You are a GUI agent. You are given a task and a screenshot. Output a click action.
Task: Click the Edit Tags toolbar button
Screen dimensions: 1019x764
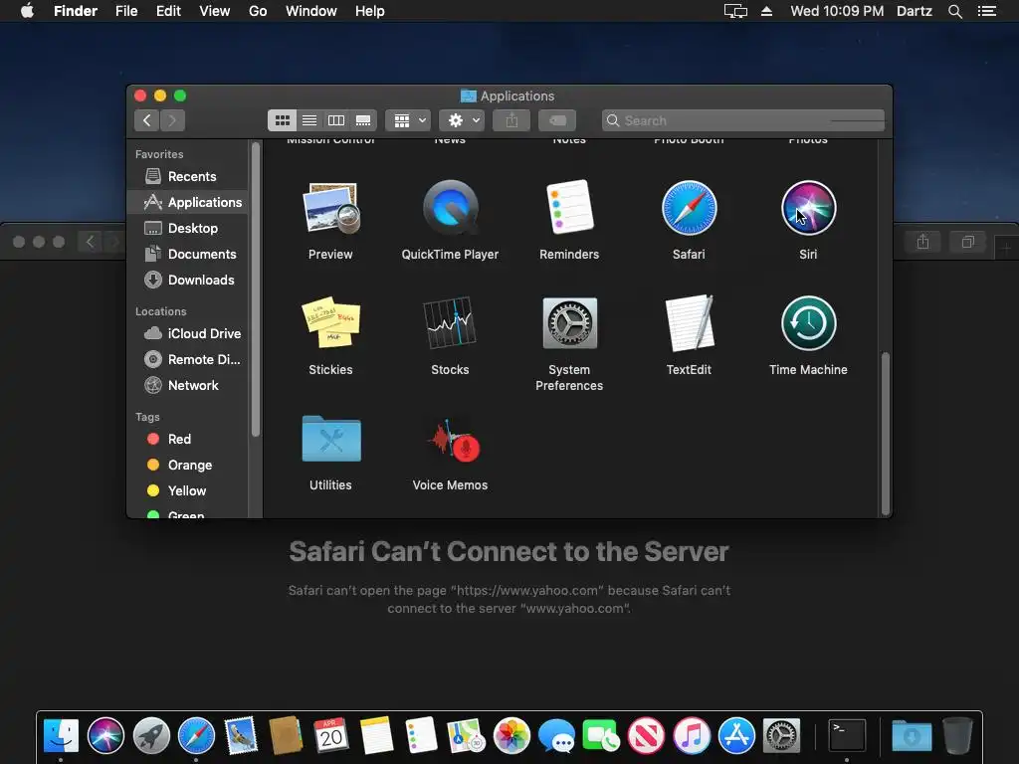557,120
